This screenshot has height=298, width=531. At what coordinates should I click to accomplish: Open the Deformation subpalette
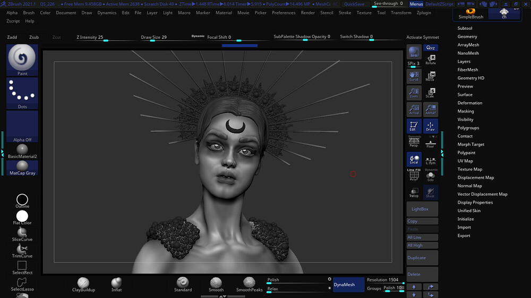coord(470,103)
